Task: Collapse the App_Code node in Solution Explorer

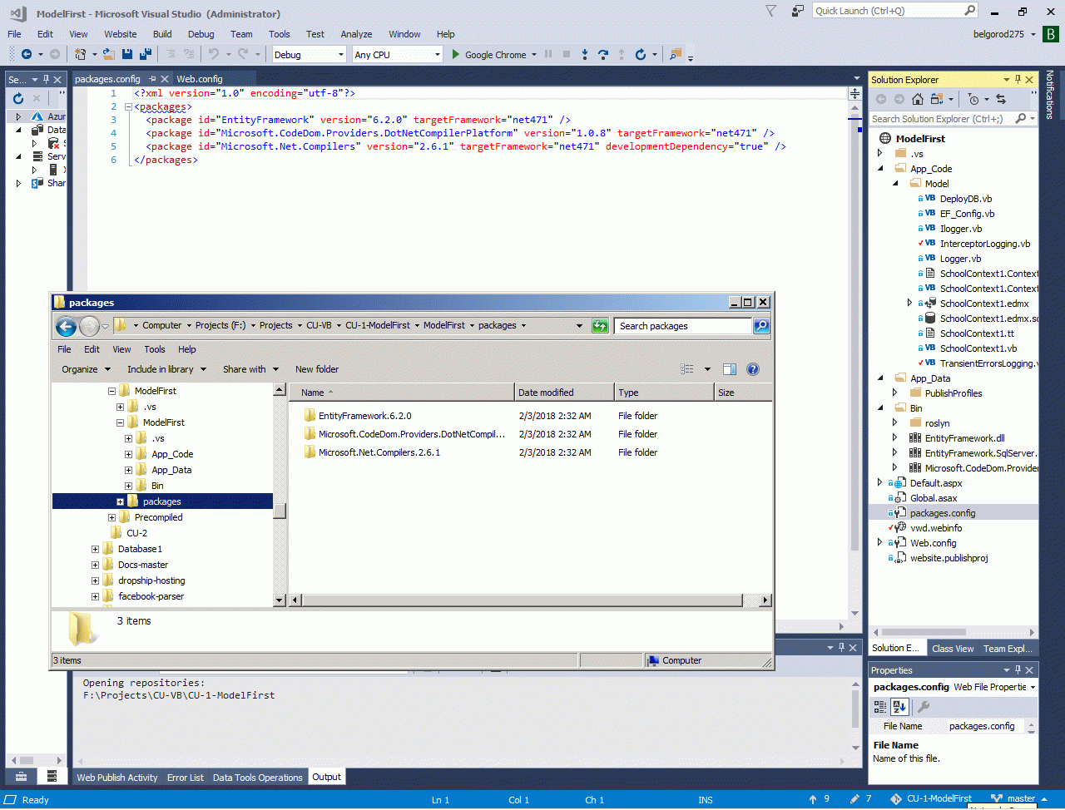Action: click(880, 169)
